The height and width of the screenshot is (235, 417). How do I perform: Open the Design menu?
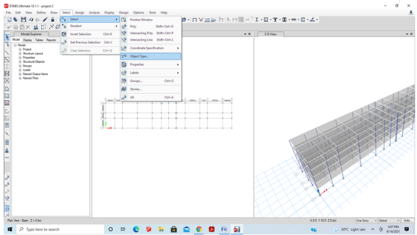click(x=123, y=12)
